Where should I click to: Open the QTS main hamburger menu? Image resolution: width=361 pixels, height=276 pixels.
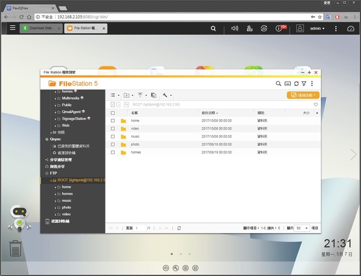pos(13,28)
